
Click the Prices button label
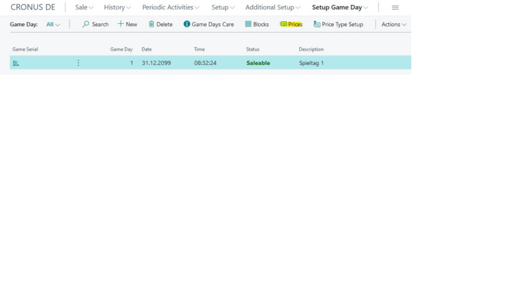tap(295, 25)
